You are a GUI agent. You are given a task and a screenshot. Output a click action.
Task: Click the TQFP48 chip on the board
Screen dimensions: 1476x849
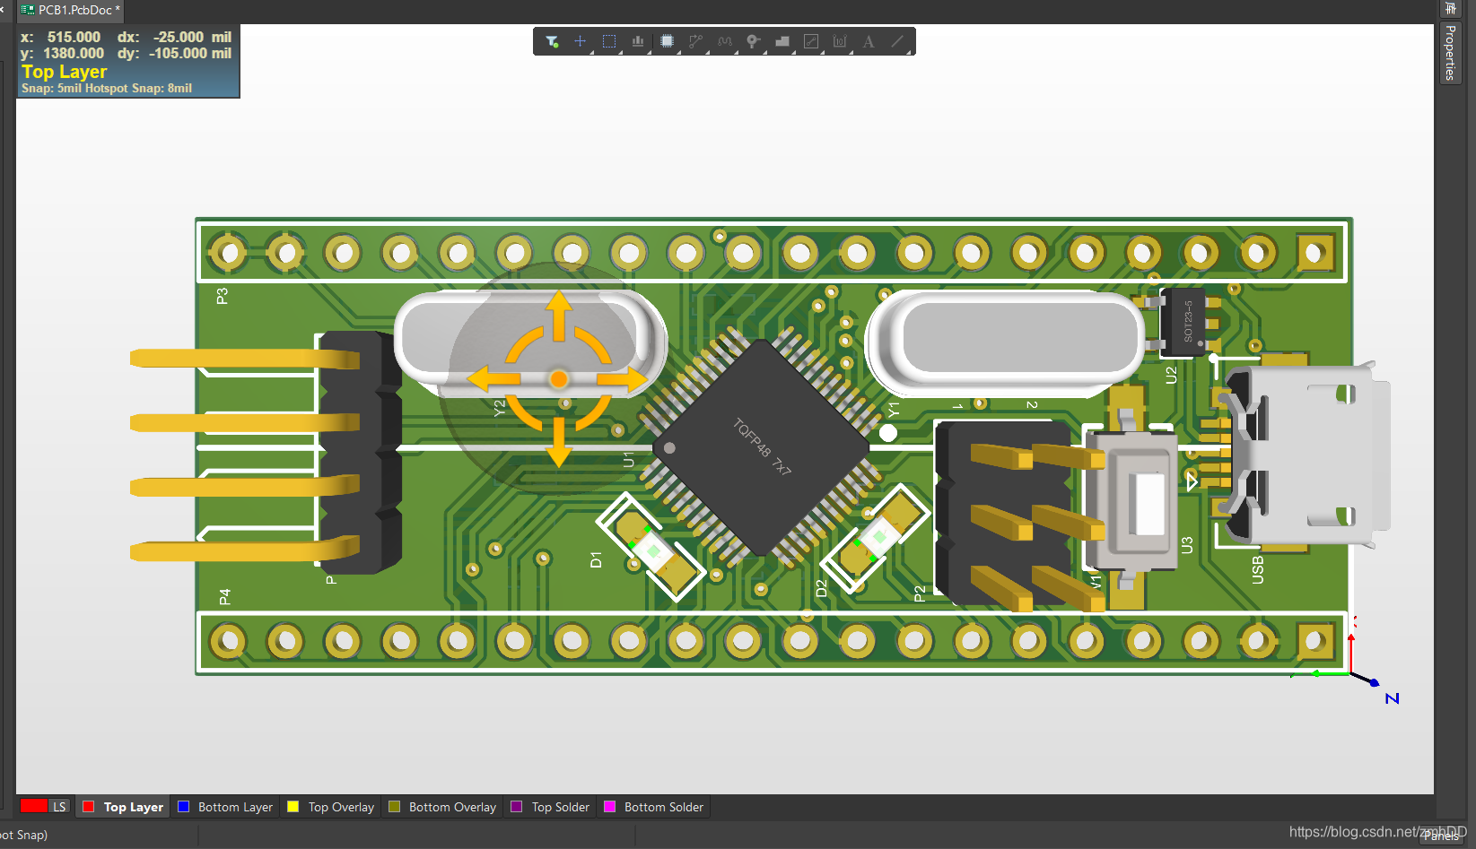[x=761, y=446]
